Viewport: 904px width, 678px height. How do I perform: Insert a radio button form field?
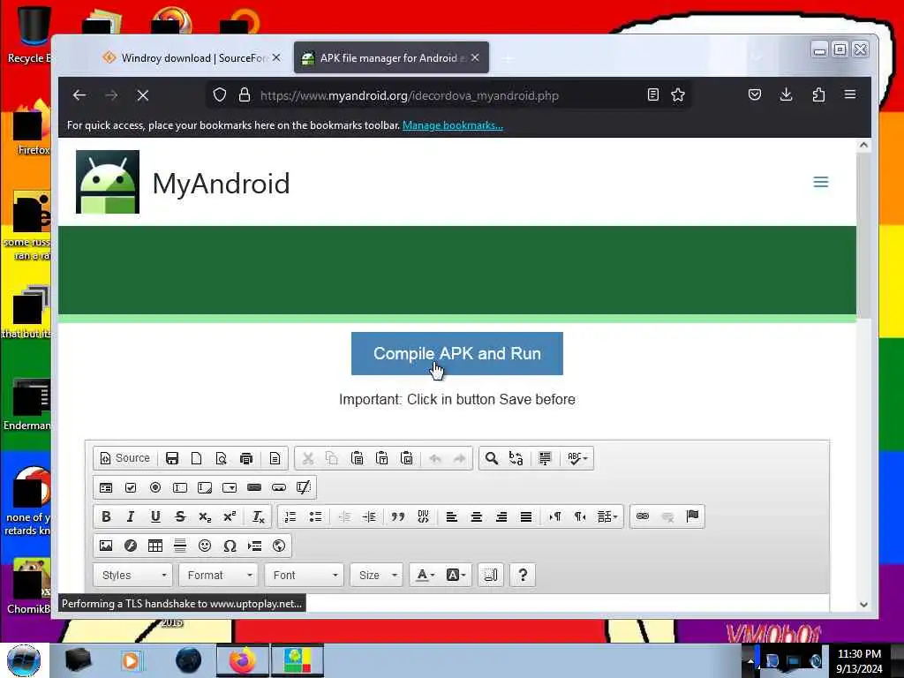pyautogui.click(x=155, y=487)
